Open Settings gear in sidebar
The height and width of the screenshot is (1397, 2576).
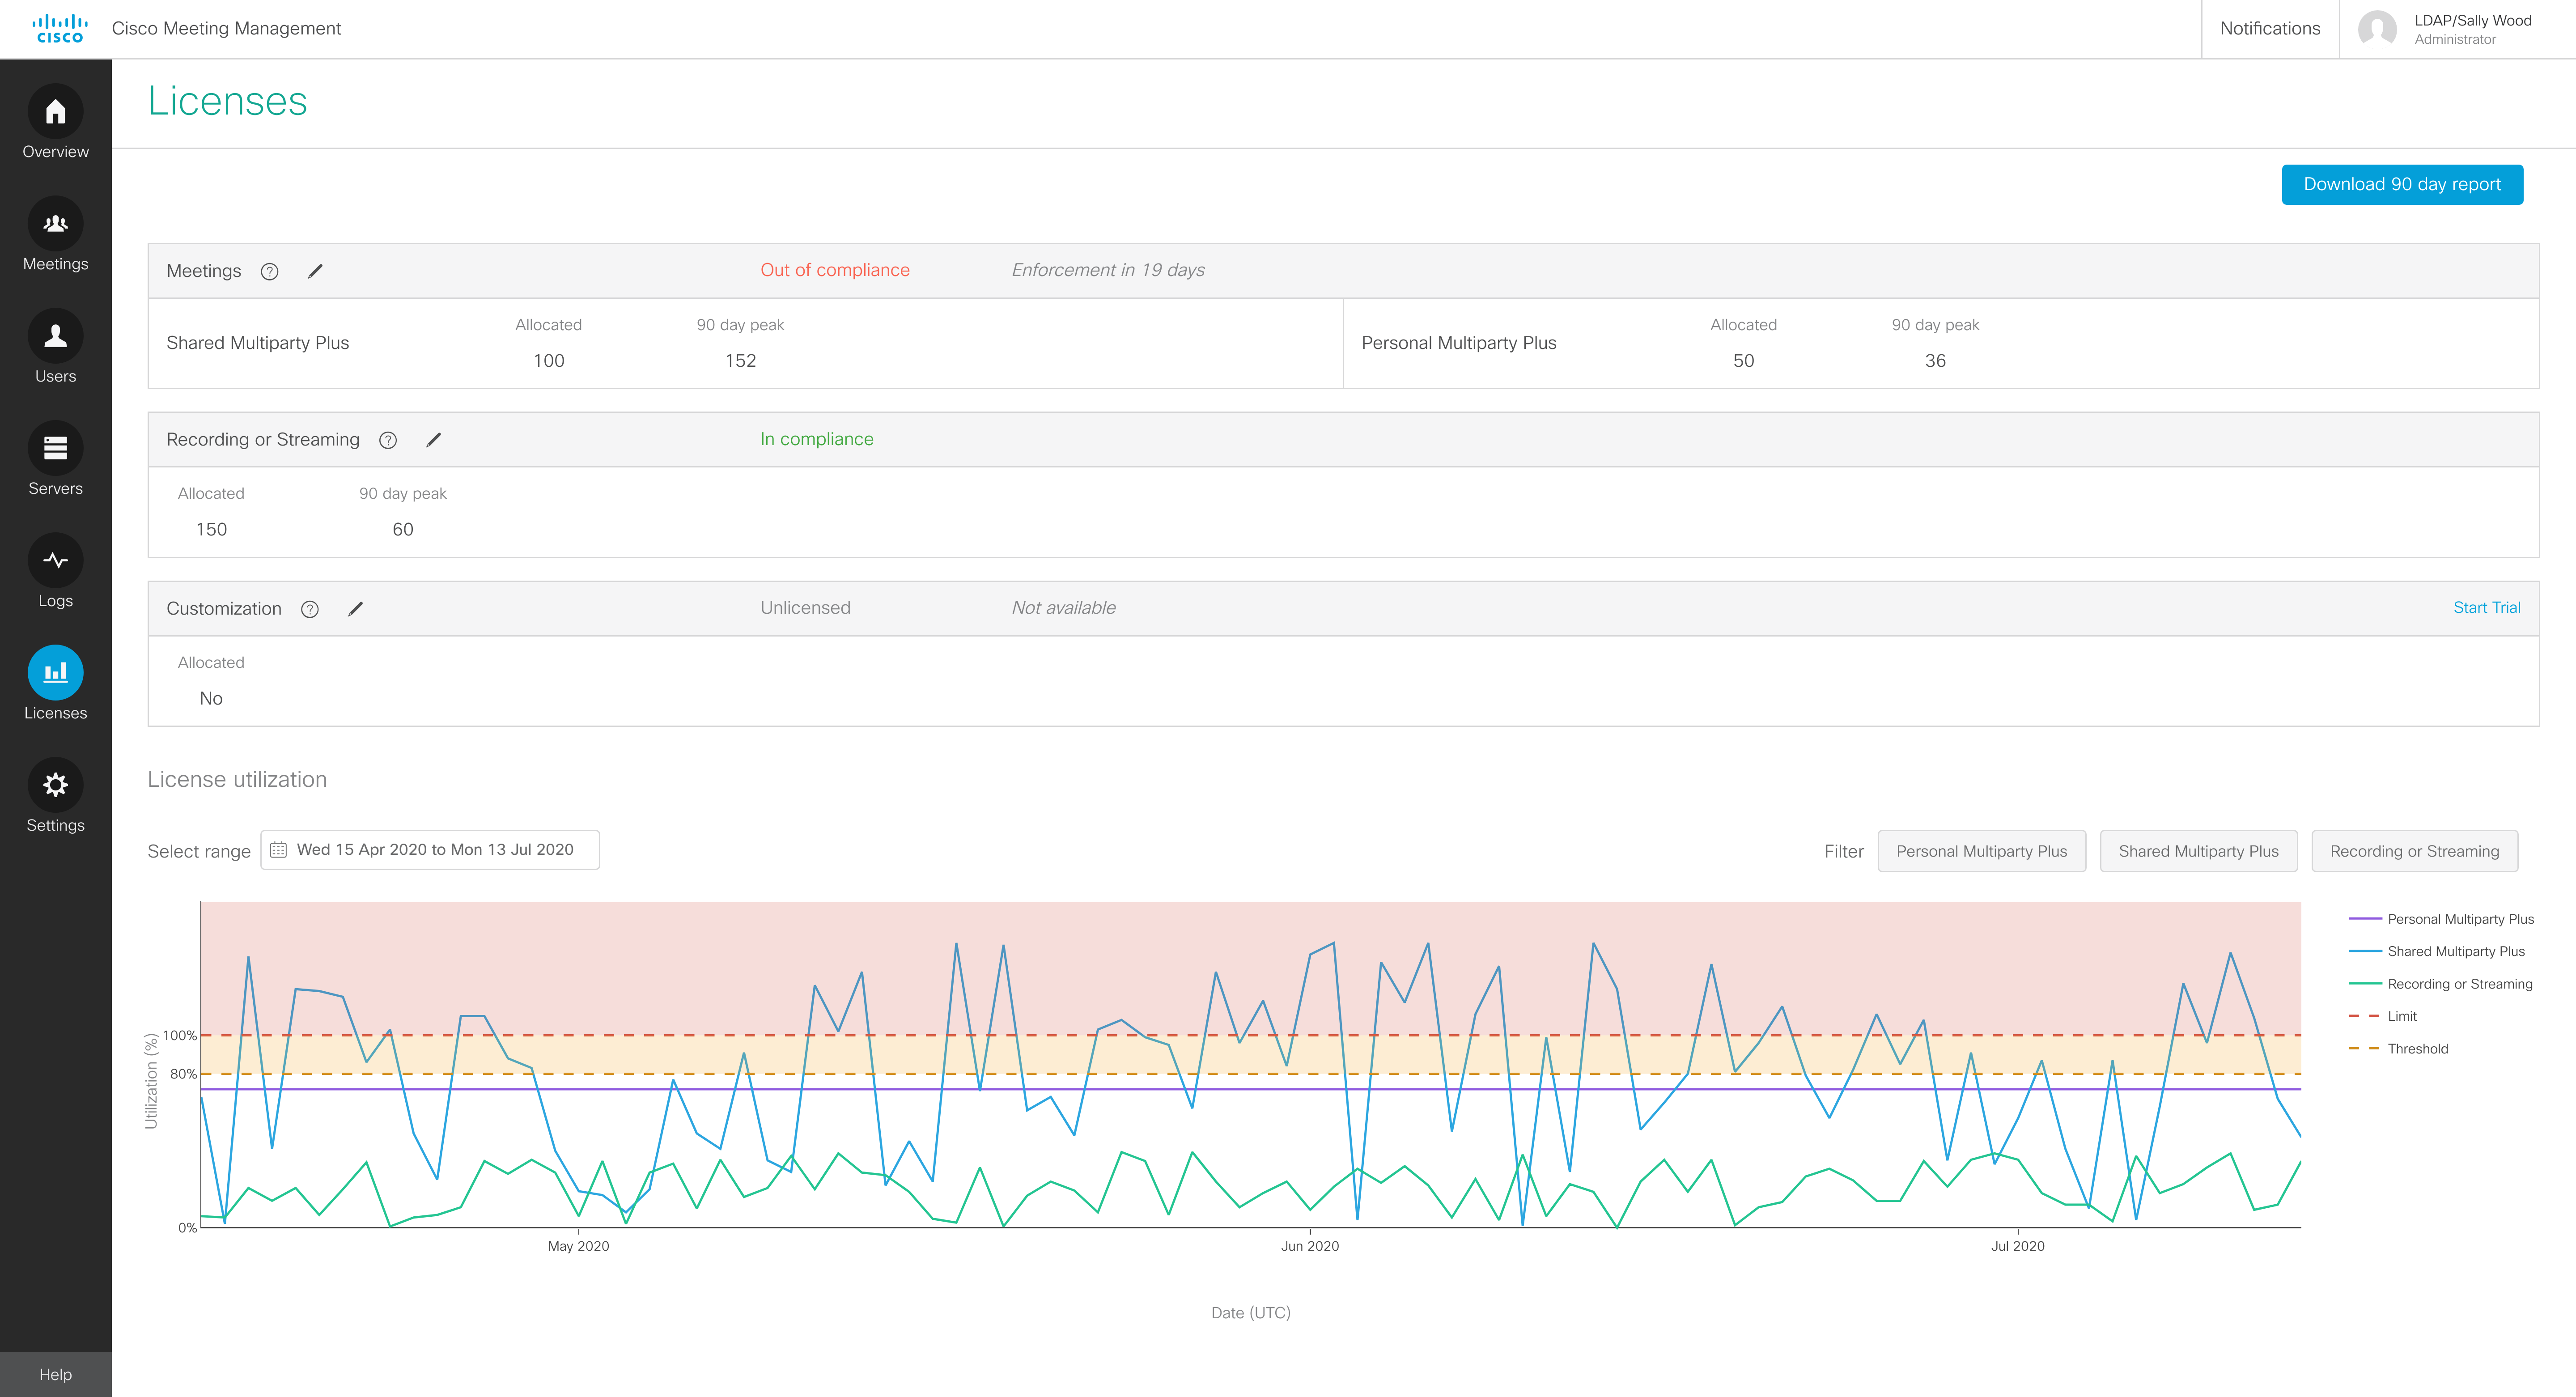point(55,785)
